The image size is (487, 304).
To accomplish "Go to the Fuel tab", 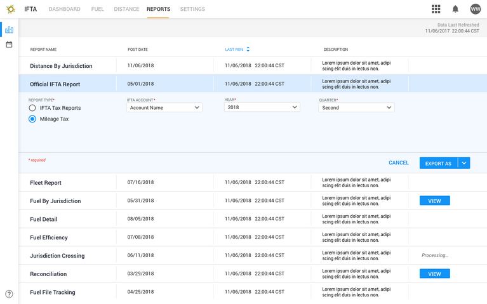I will (x=97, y=10).
